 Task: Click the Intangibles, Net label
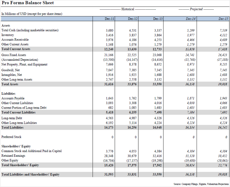coord(11,75)
